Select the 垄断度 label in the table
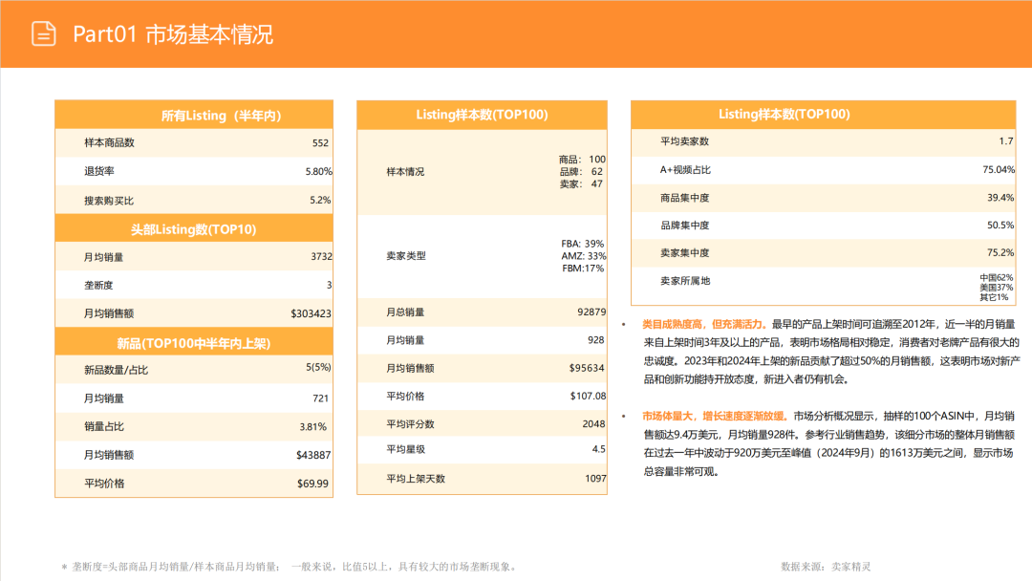The height and width of the screenshot is (581, 1032). pos(98,285)
